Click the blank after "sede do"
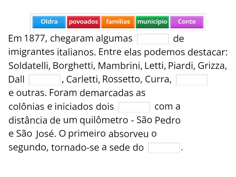The width and height of the screenshot is (236, 177). (164, 148)
